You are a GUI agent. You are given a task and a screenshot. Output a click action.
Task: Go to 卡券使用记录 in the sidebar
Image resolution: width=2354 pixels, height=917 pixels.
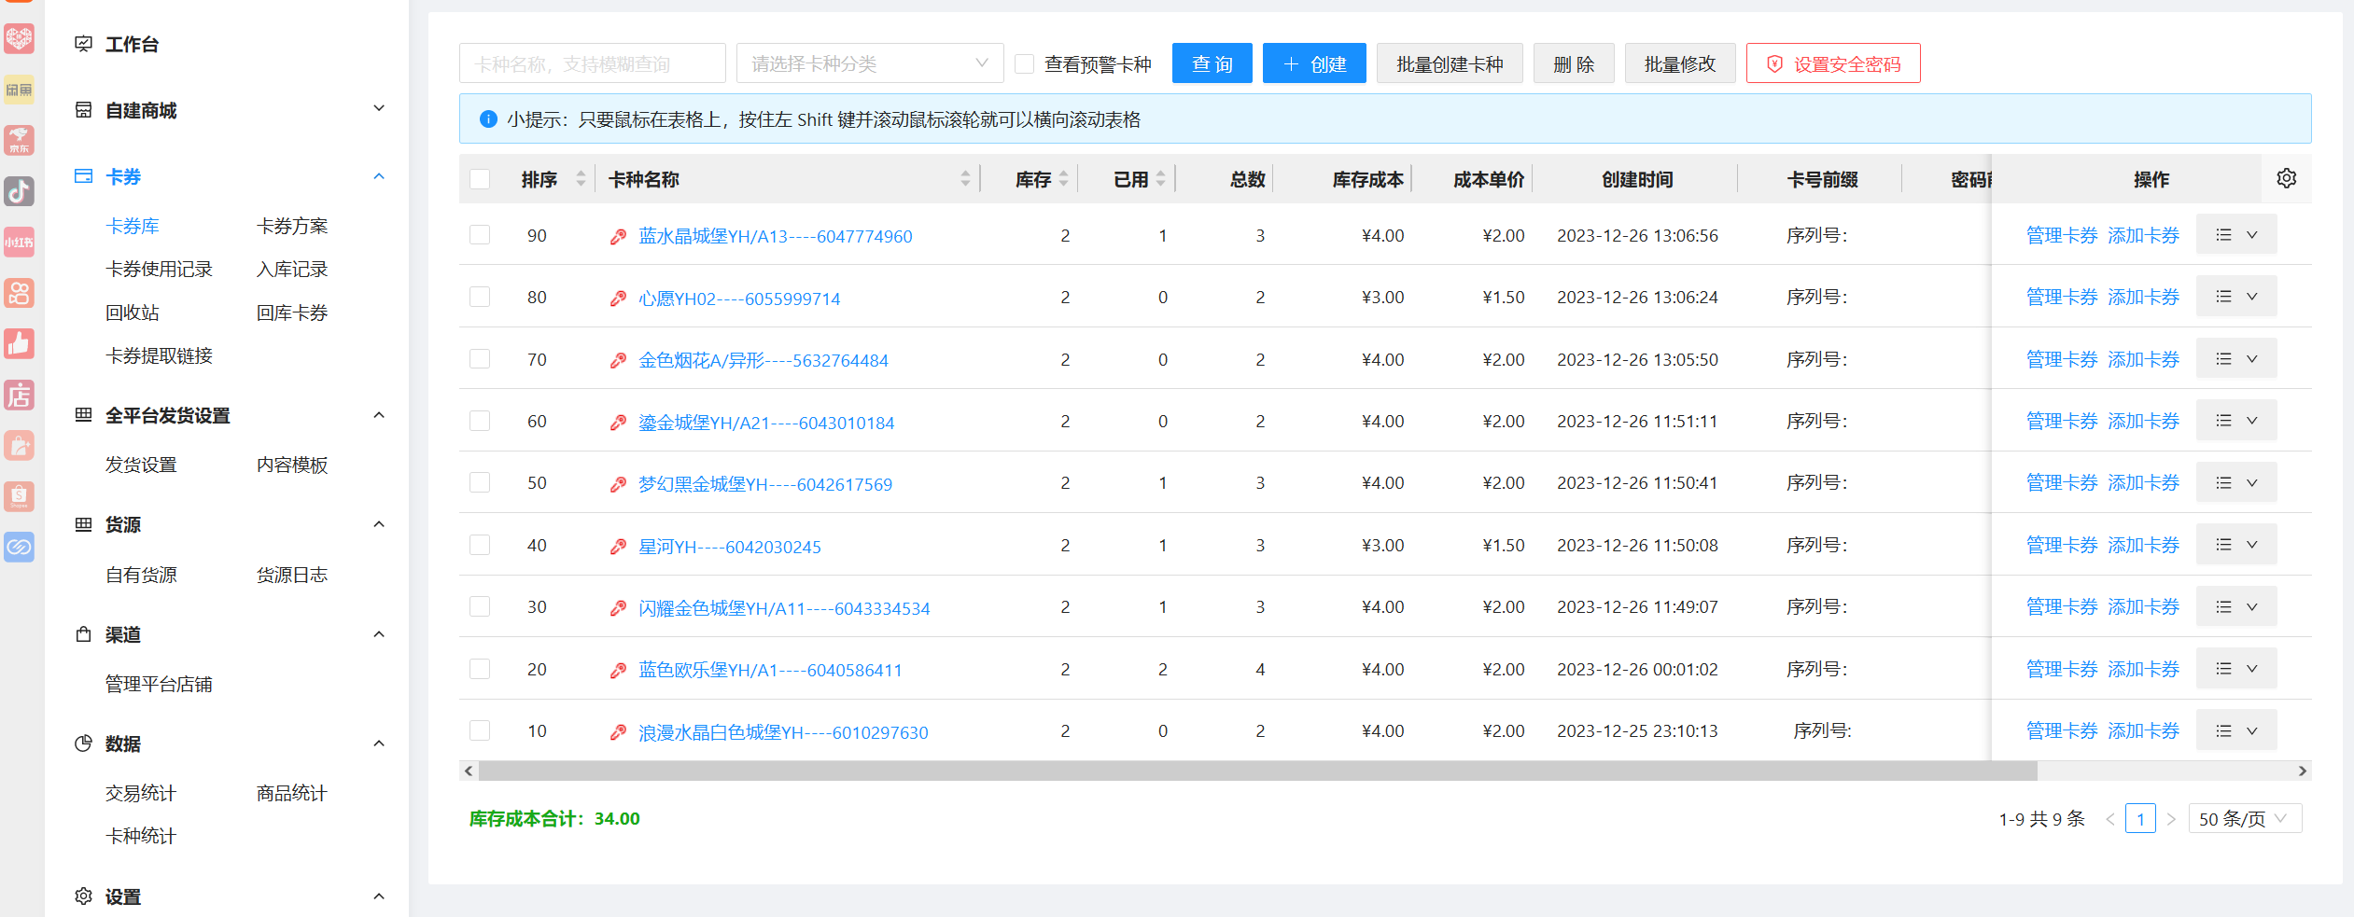coord(159,269)
